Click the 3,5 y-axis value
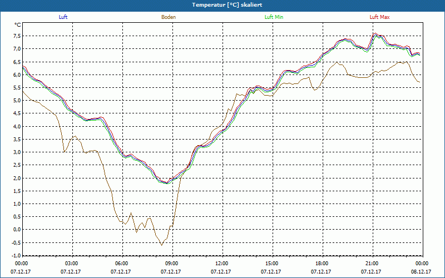This screenshot has width=445, height=278. [x=17, y=140]
